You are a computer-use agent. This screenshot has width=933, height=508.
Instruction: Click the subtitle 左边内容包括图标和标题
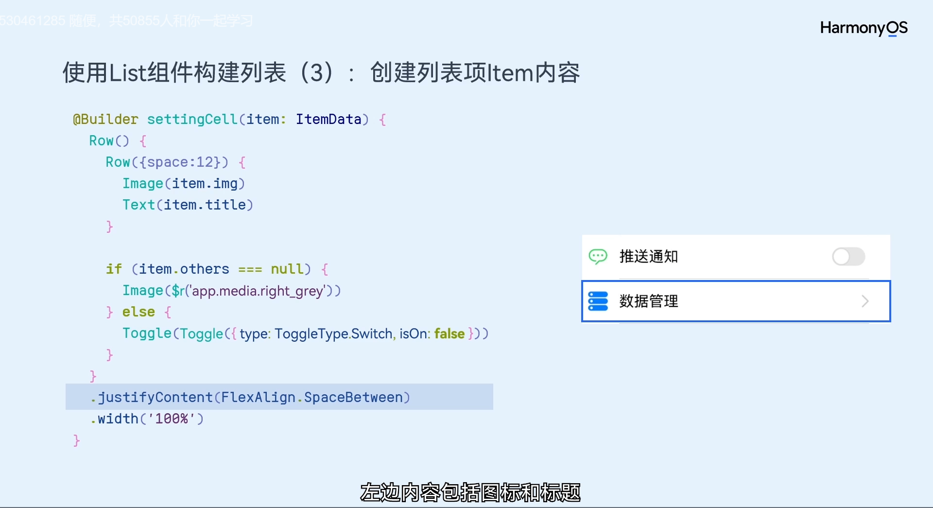pyautogui.click(x=470, y=492)
